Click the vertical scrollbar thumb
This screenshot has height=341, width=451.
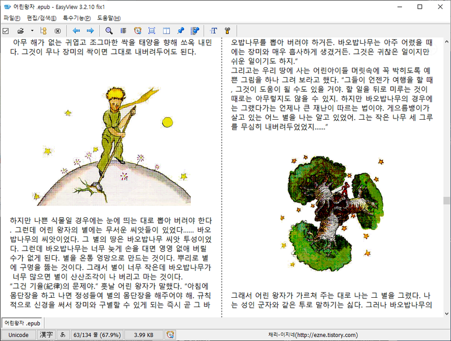[447, 201]
